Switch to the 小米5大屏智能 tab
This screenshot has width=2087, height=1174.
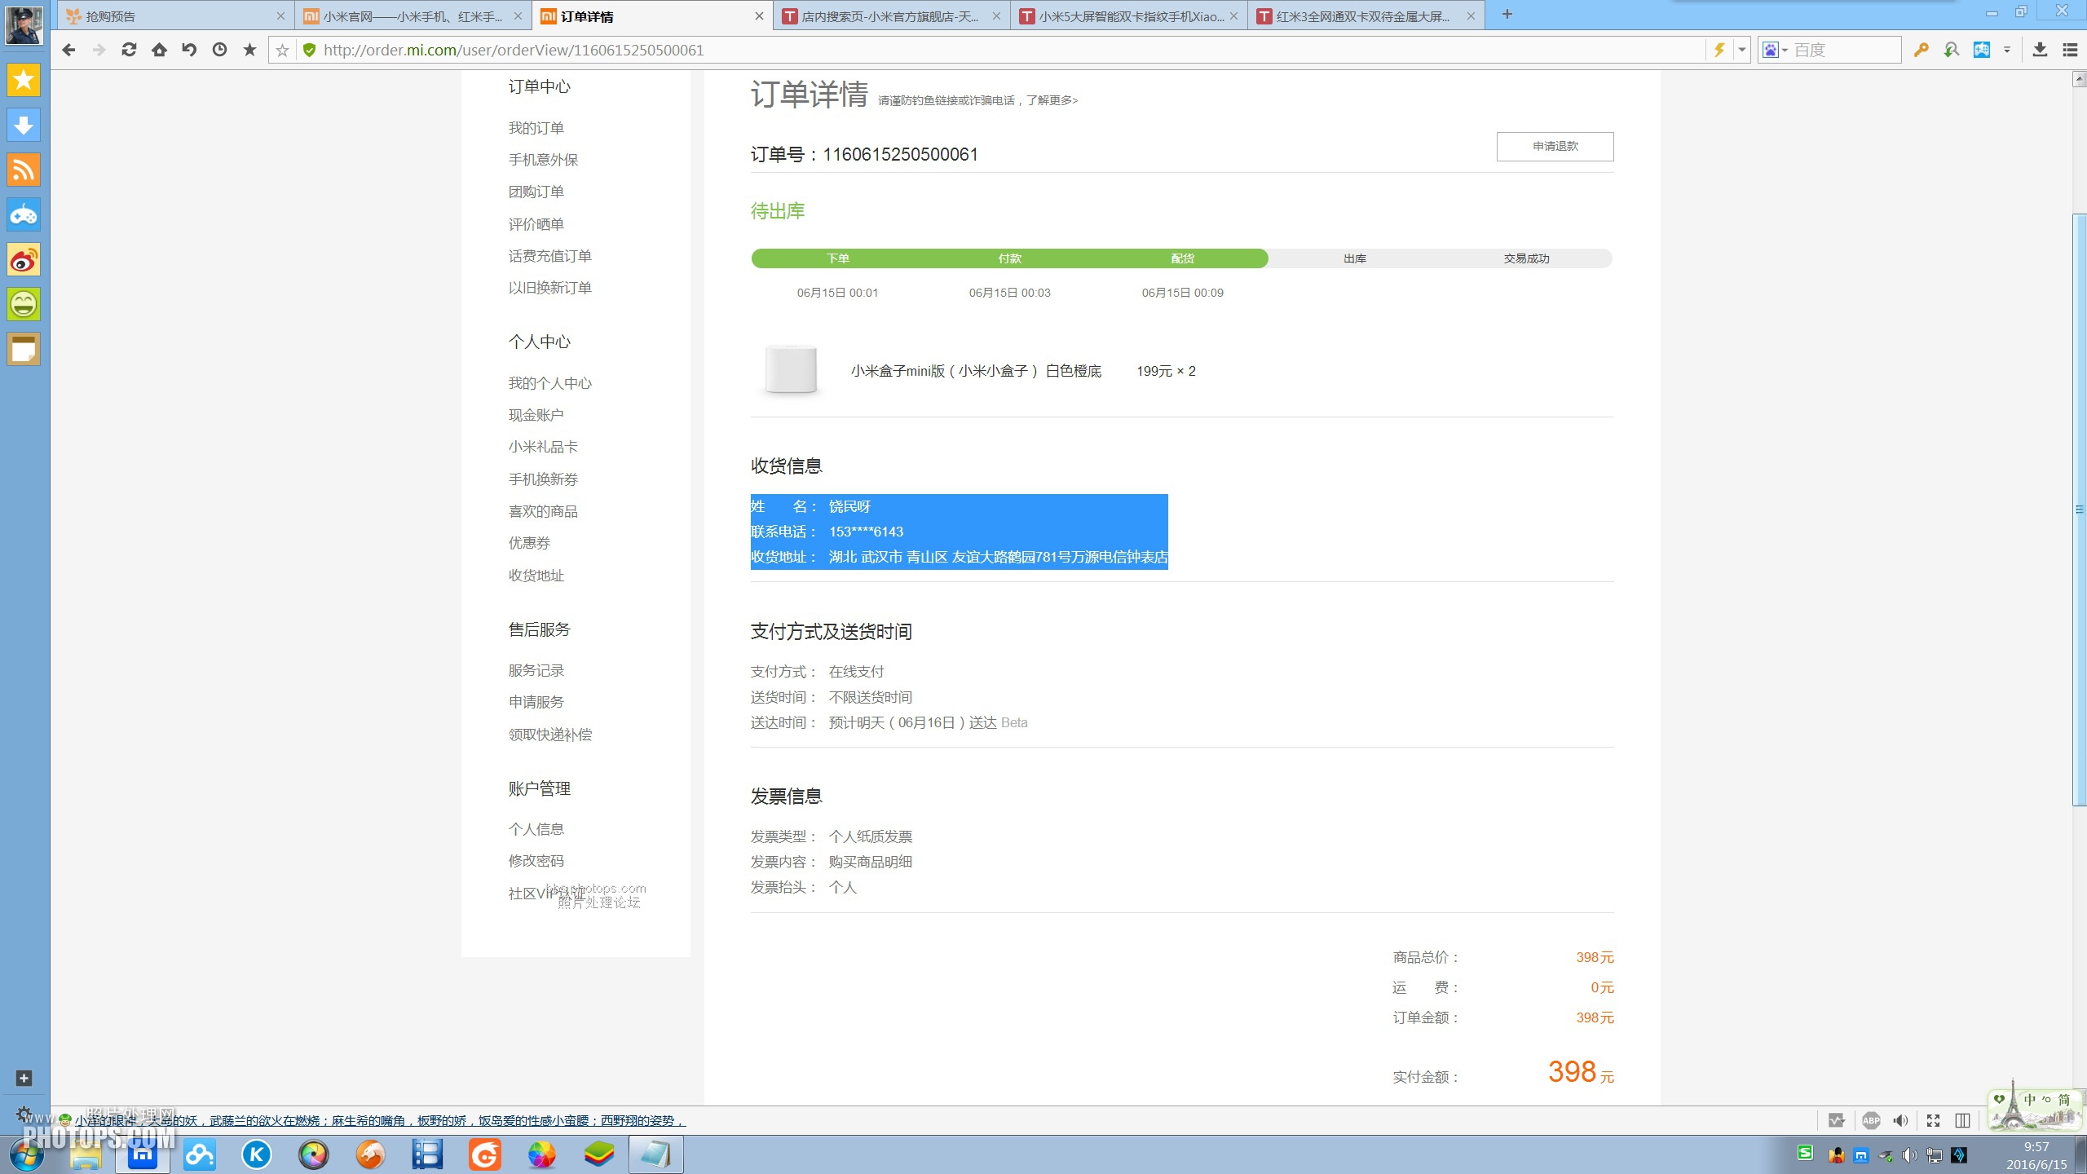pos(1129,15)
